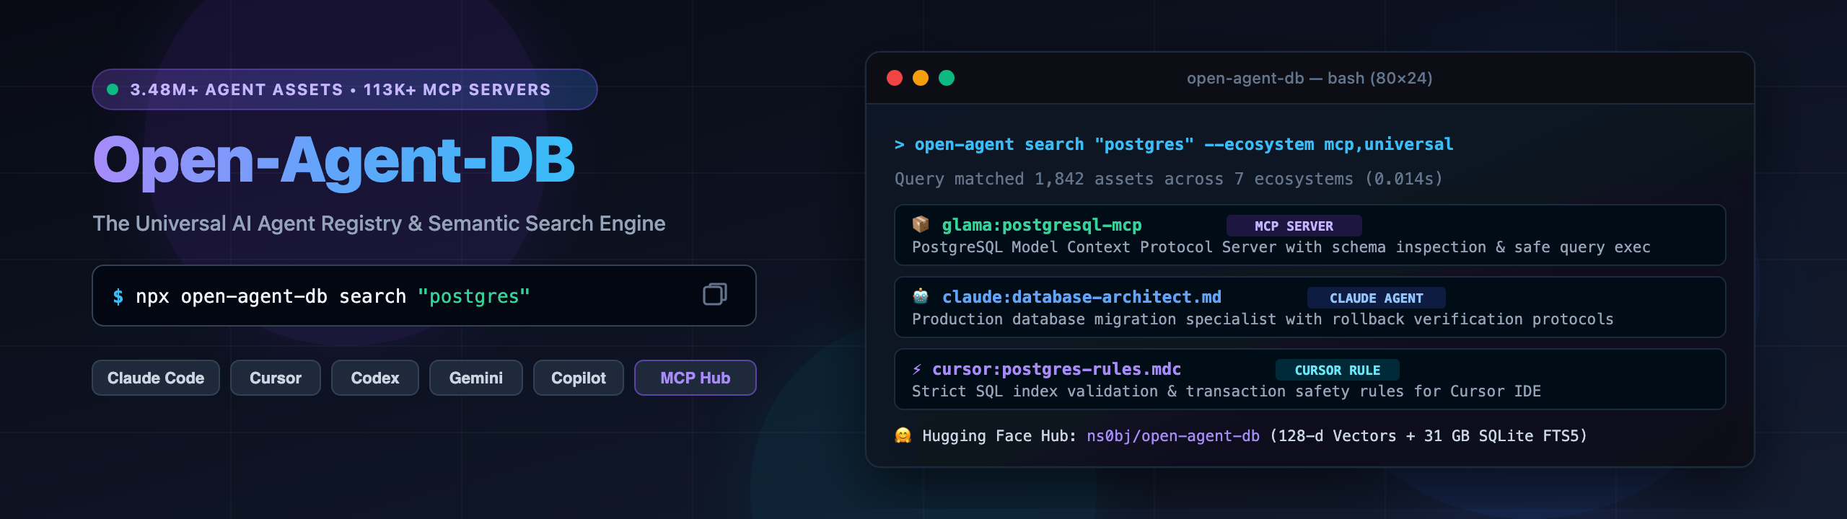Click the 3.48M+ AGENT ASSETS stats badge
The height and width of the screenshot is (519, 1847).
pos(345,89)
